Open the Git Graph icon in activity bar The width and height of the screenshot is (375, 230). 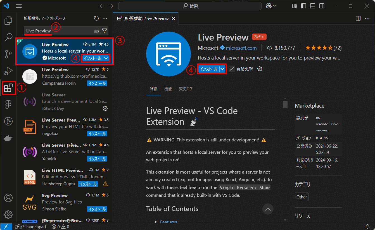tap(8, 121)
